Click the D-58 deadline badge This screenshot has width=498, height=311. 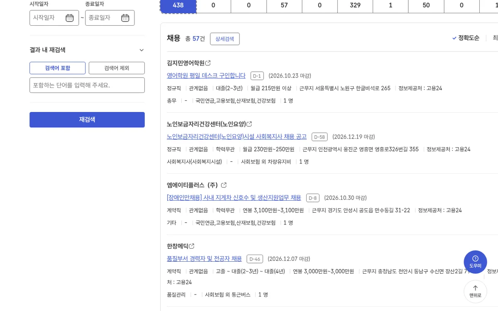320,137
